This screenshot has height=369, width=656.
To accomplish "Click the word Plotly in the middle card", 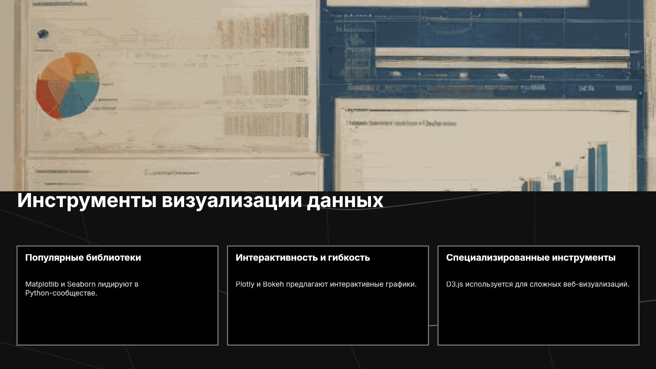I will 245,284.
